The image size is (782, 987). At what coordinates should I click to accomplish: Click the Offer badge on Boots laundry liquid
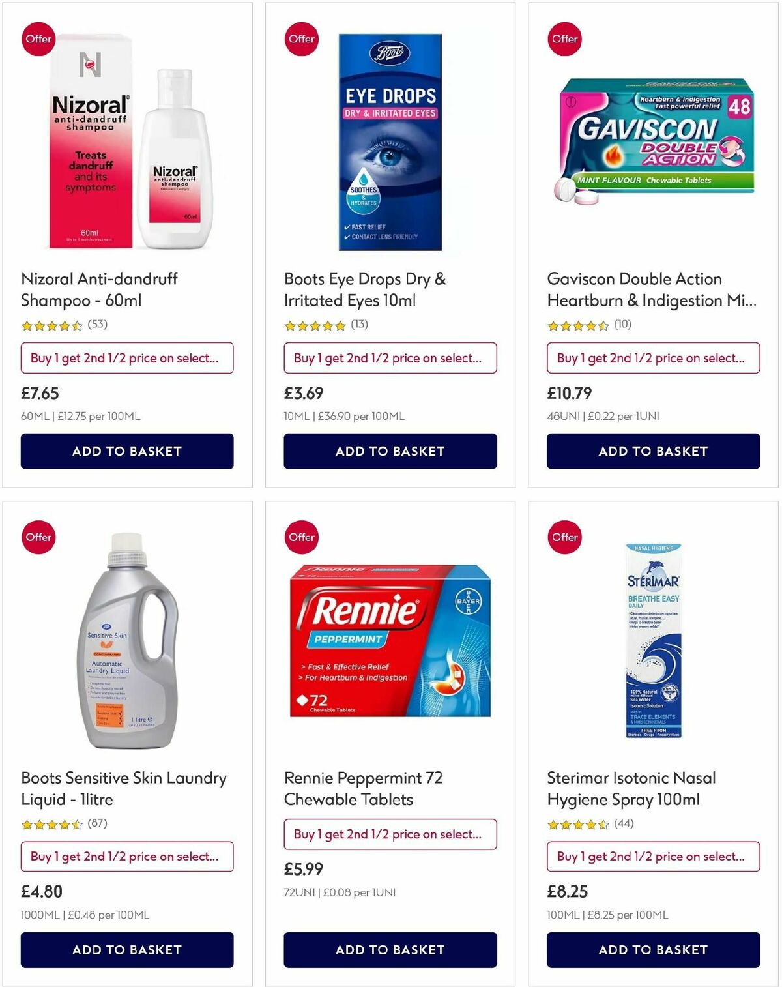38,537
